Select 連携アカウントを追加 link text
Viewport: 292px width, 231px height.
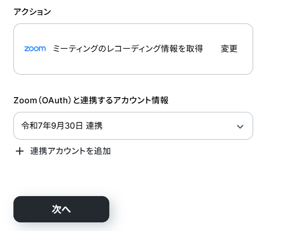70,151
